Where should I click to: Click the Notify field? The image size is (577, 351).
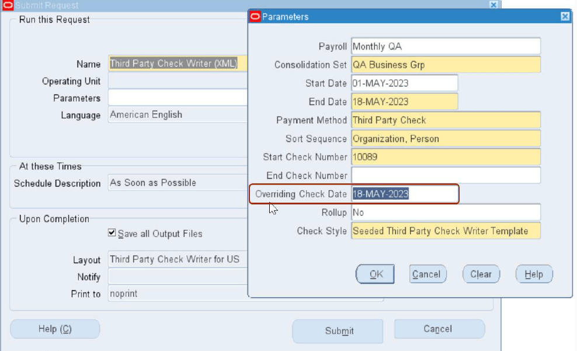click(x=178, y=276)
